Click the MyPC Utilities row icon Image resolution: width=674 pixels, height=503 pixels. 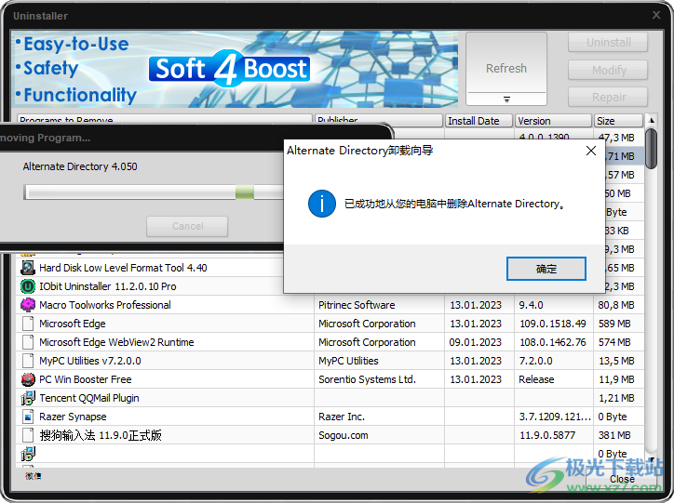pyautogui.click(x=28, y=361)
